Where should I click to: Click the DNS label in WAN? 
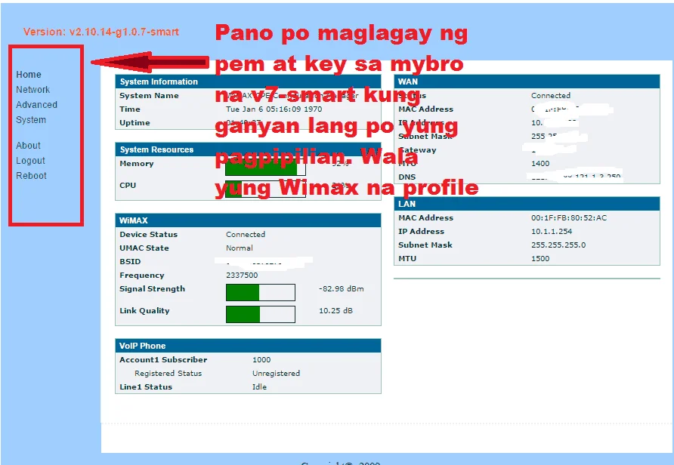pyautogui.click(x=407, y=177)
